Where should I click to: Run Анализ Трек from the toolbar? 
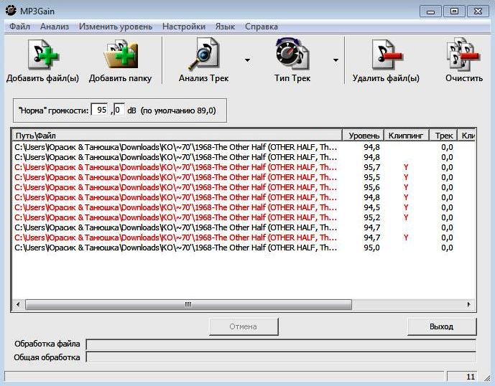pyautogui.click(x=203, y=55)
